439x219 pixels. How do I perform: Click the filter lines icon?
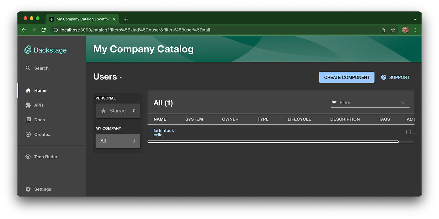coord(334,103)
